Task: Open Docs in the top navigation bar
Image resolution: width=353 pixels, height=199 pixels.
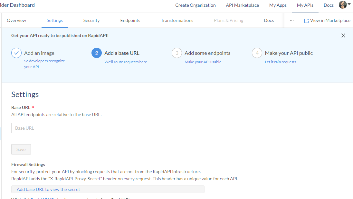Action: tap(329, 5)
